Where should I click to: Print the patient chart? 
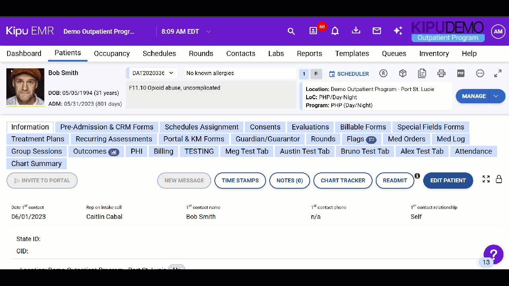click(x=441, y=73)
